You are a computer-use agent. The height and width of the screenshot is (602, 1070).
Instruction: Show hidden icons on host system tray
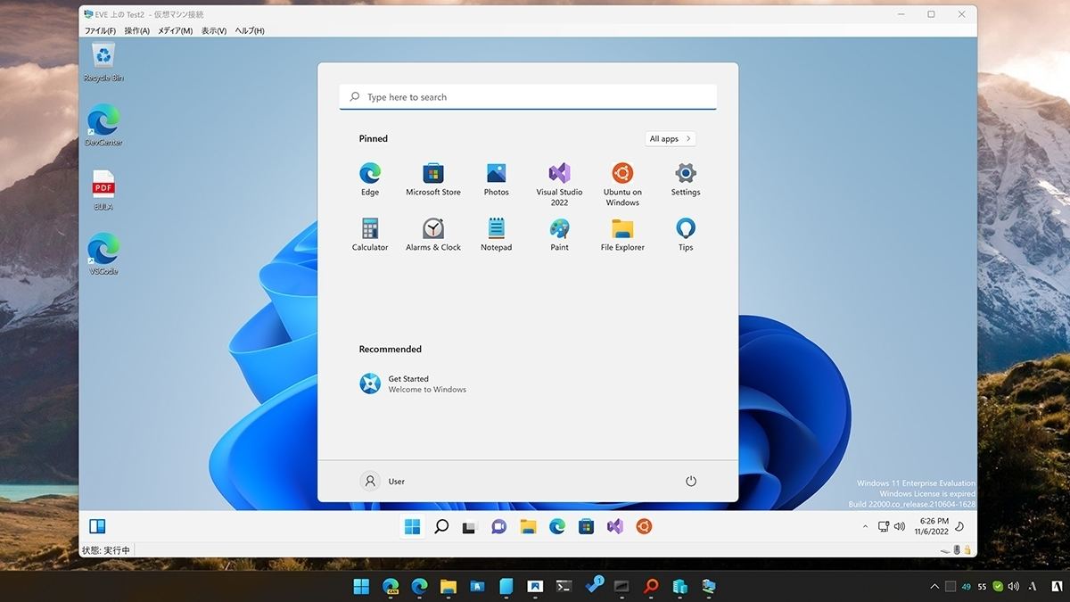[934, 586]
